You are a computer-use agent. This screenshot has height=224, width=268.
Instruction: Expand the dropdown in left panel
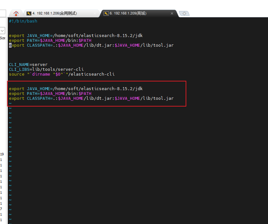[x=2, y=31]
